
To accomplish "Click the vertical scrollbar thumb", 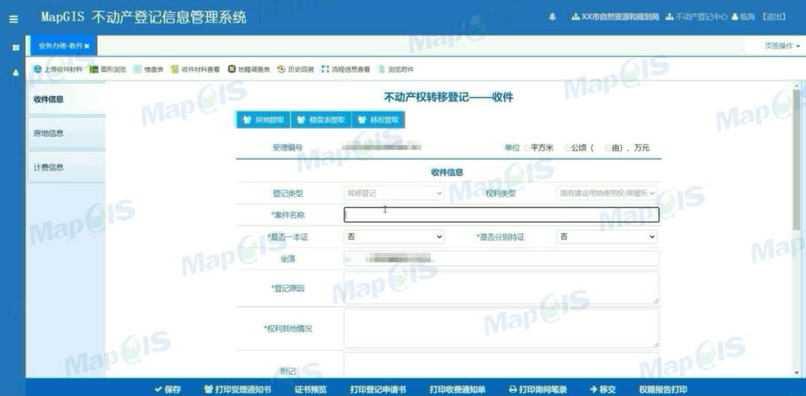I will tap(796, 160).
